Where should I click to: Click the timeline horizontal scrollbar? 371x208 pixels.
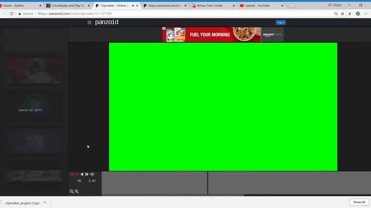[173, 195]
